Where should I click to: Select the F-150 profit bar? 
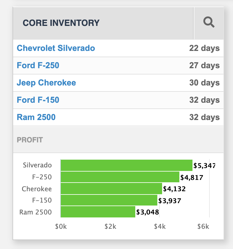click(109, 200)
